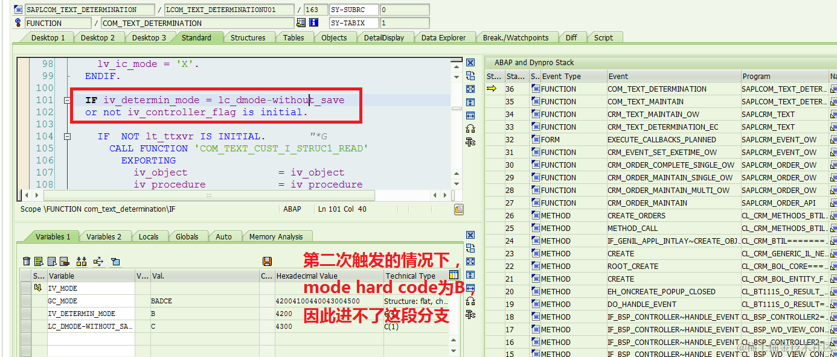Click the event icon beside the FUNCTION field

[18, 23]
